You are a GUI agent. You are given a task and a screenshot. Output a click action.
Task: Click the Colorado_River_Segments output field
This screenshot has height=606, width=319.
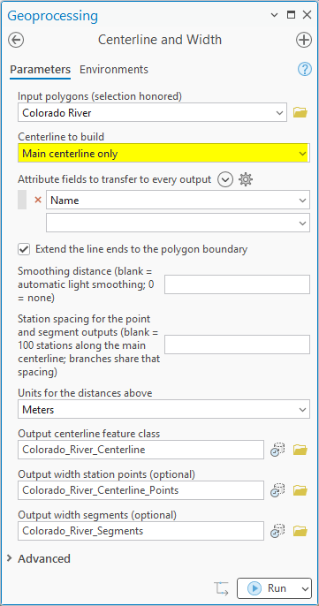(141, 531)
